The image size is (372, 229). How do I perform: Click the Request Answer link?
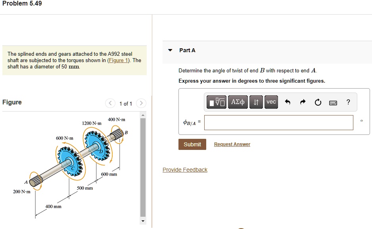pyautogui.click(x=232, y=144)
